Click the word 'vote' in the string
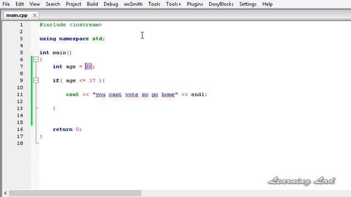351x197 pixels. tap(132, 95)
